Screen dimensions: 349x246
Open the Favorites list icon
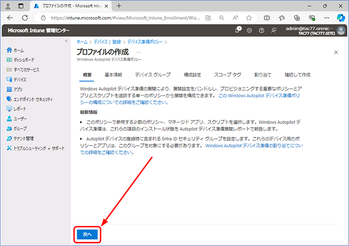point(282,18)
